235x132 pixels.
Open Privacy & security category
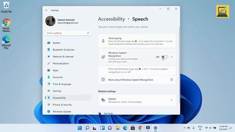(68, 104)
